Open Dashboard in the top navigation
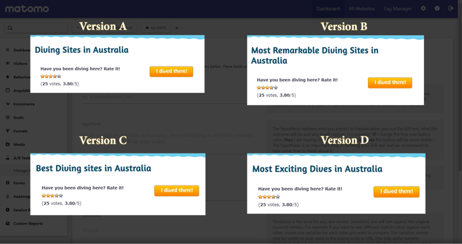Viewport: 462px width, 244px height. click(328, 9)
